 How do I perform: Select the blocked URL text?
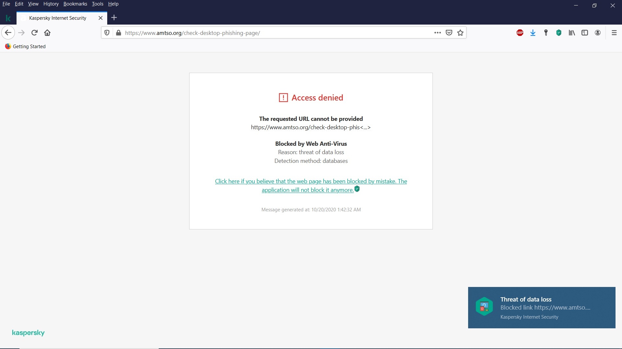click(311, 127)
